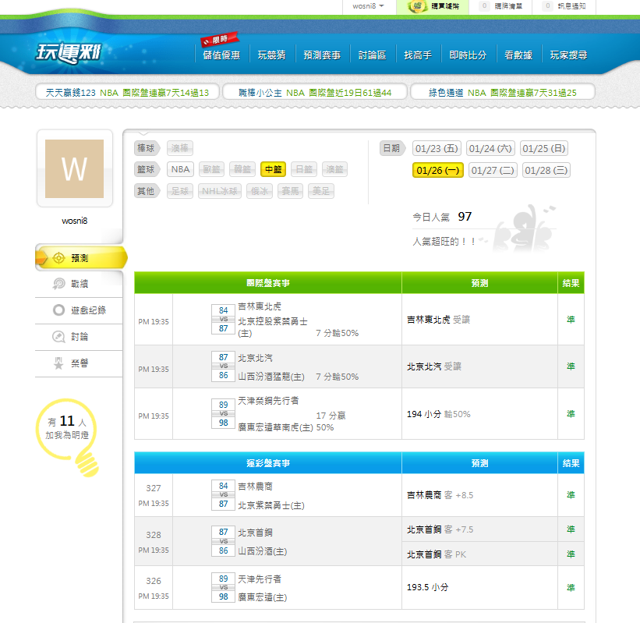Click the wosni8 profile avatar thumbnail
Viewport: 640px width, 623px height.
pyautogui.click(x=74, y=169)
